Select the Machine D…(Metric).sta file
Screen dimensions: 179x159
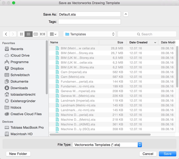point(112,119)
